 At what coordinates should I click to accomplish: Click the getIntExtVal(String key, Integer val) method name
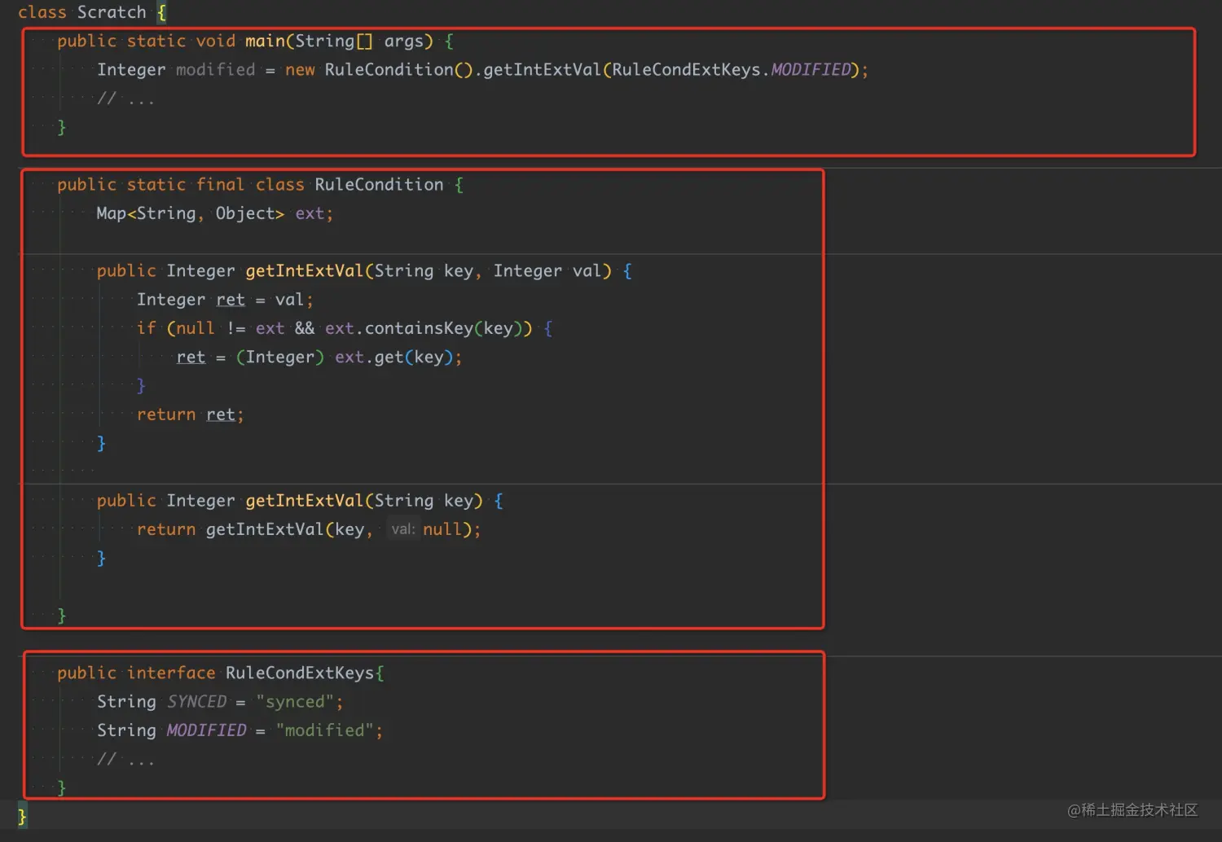click(305, 271)
